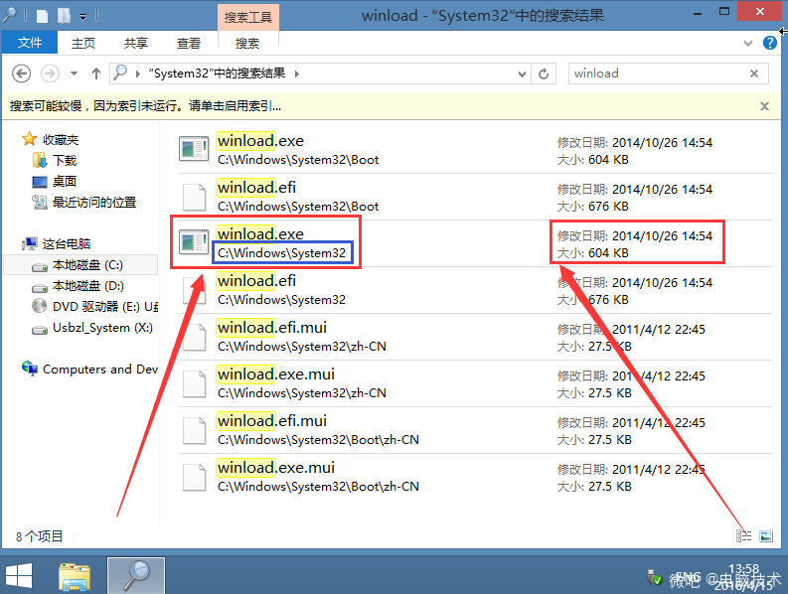
Task: Select 这台电脑 in the navigation pane
Action: pyautogui.click(x=66, y=244)
